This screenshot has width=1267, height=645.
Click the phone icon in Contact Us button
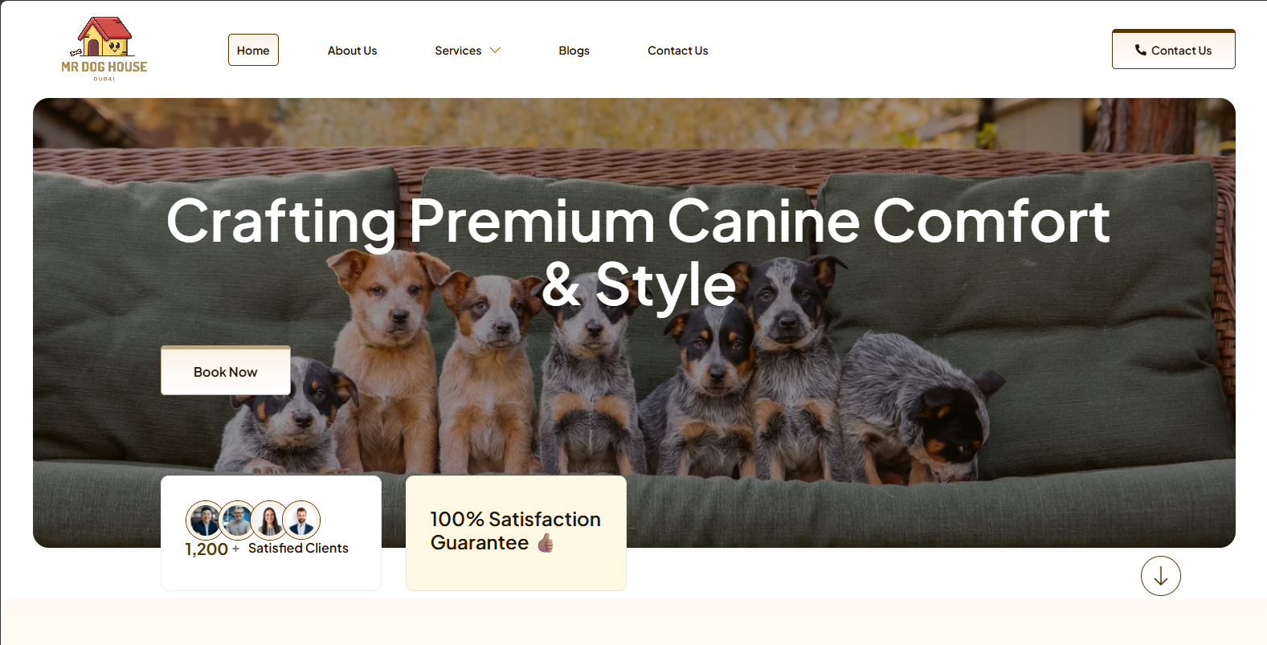1140,50
